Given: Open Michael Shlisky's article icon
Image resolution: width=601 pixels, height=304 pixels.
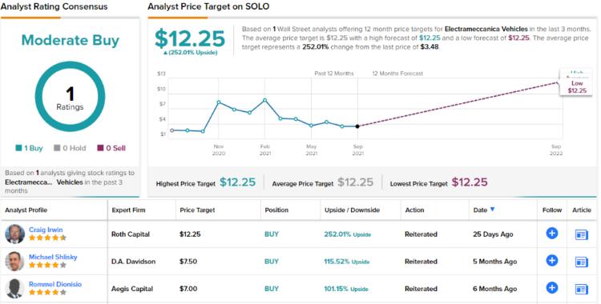Looking at the screenshot, I should 582,262.
